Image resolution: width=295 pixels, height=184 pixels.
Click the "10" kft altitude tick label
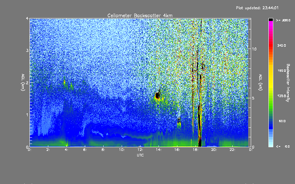click(254, 49)
